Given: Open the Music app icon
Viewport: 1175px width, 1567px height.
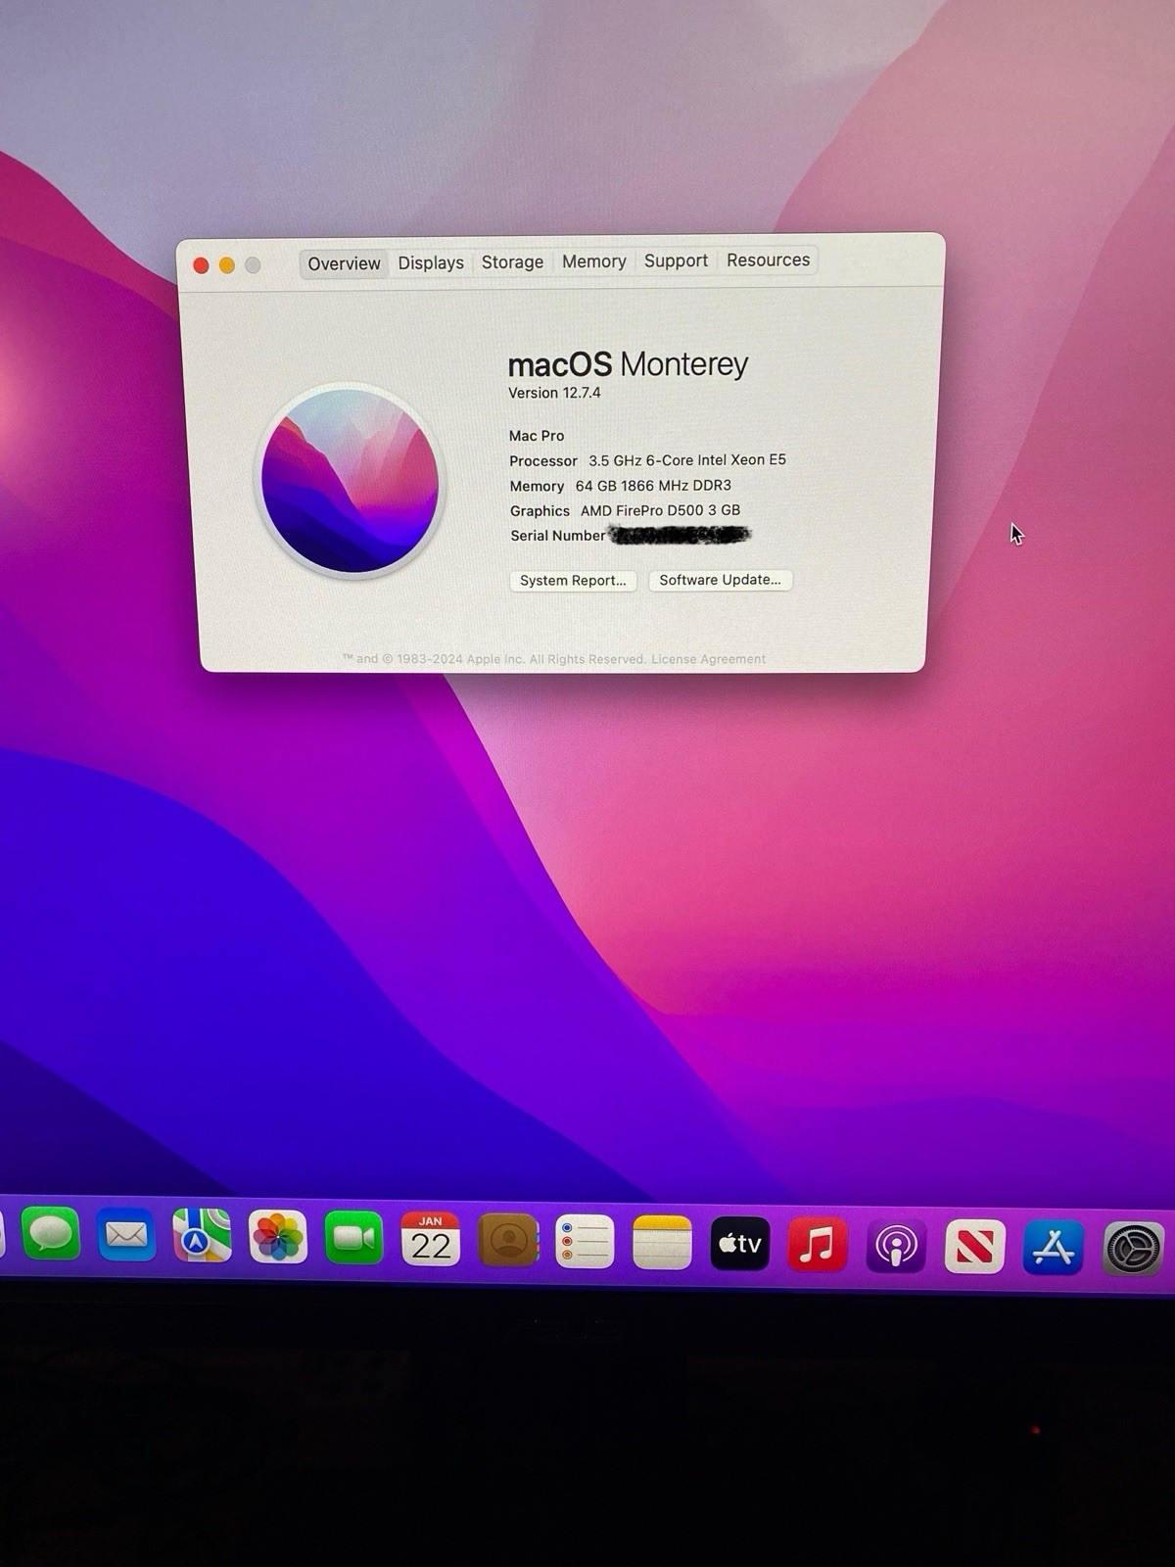Looking at the screenshot, I should click(x=818, y=1244).
